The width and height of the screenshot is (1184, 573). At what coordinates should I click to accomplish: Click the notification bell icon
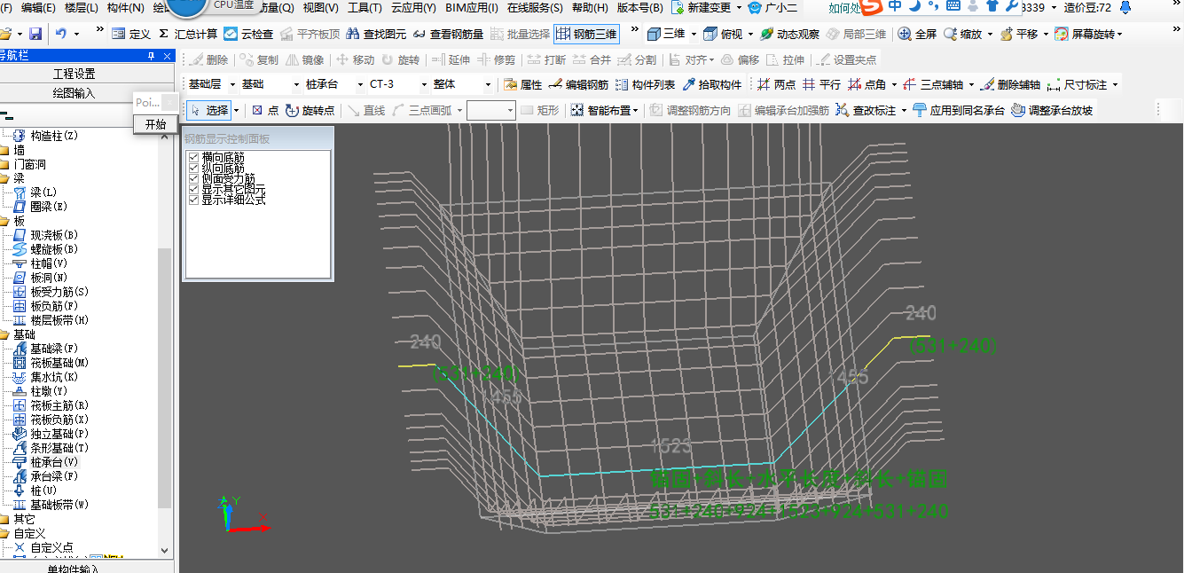[1125, 8]
